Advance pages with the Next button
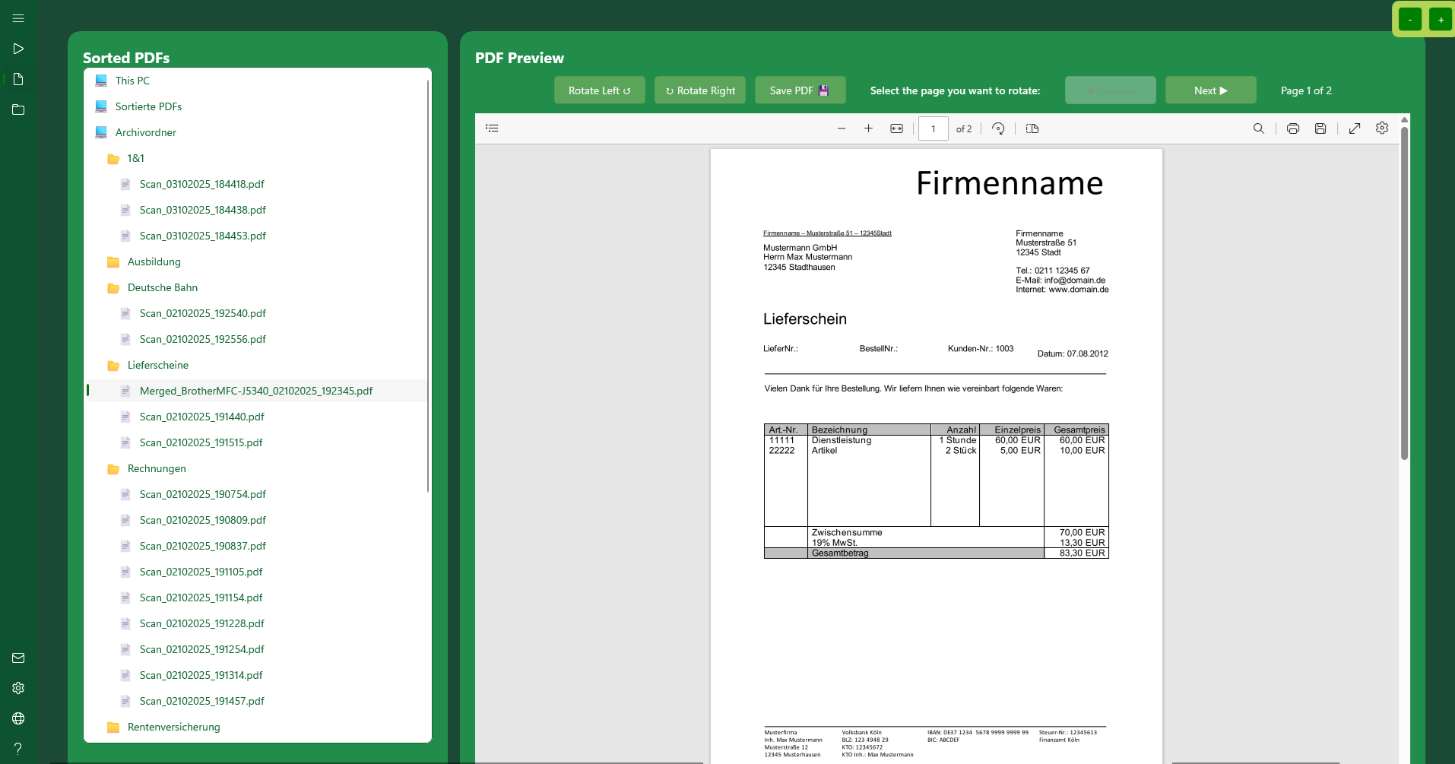Image resolution: width=1455 pixels, height=764 pixels. pyautogui.click(x=1209, y=90)
